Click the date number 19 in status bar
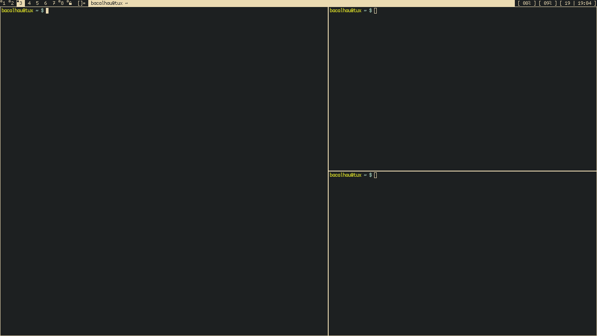 (x=567, y=3)
